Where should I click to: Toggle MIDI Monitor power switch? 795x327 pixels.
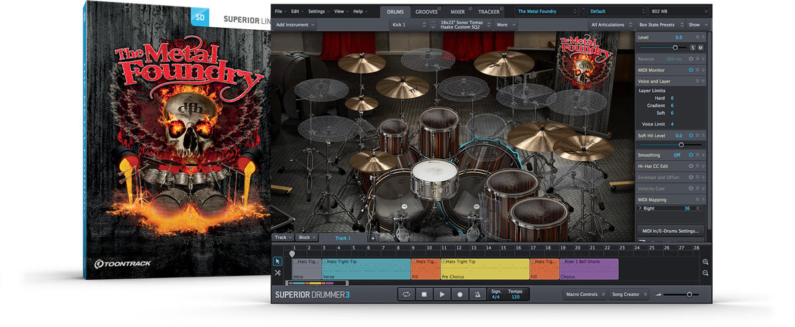pos(690,70)
